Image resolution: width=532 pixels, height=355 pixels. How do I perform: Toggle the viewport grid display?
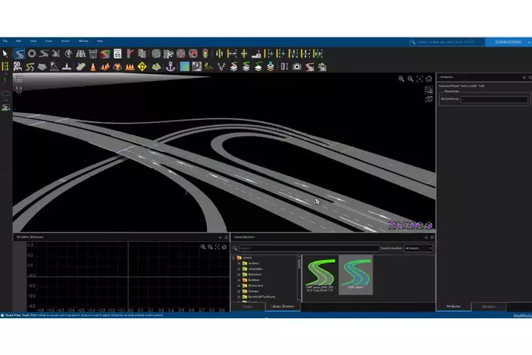pyautogui.click(x=19, y=79)
